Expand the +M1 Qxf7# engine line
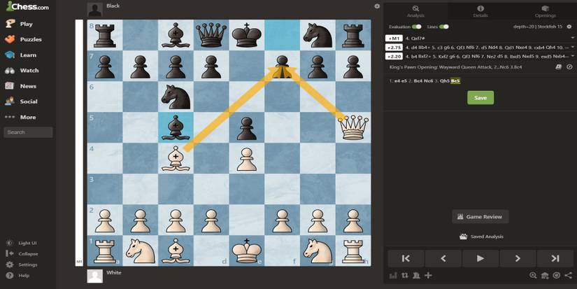Screen dimensions: 577x289 click(x=573, y=38)
